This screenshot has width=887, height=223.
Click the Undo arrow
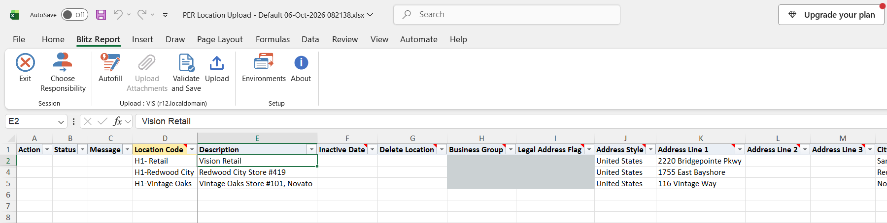click(x=118, y=15)
